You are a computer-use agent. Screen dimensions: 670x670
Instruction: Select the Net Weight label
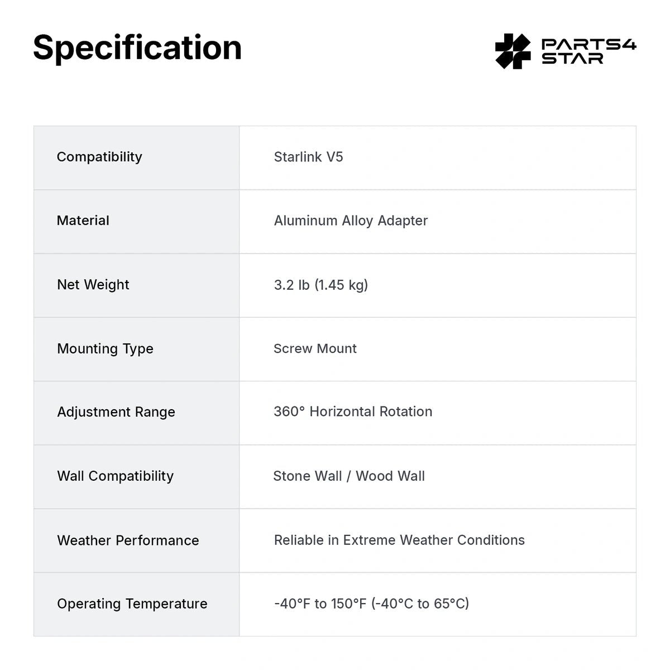coord(93,285)
